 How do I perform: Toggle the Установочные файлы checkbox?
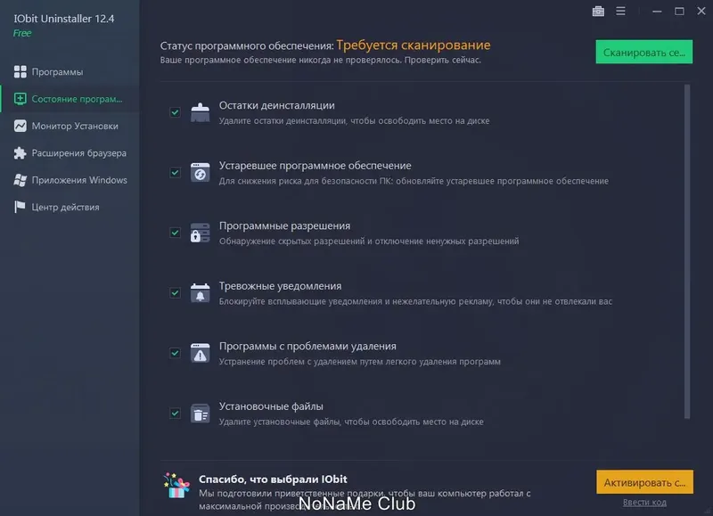[173, 413]
